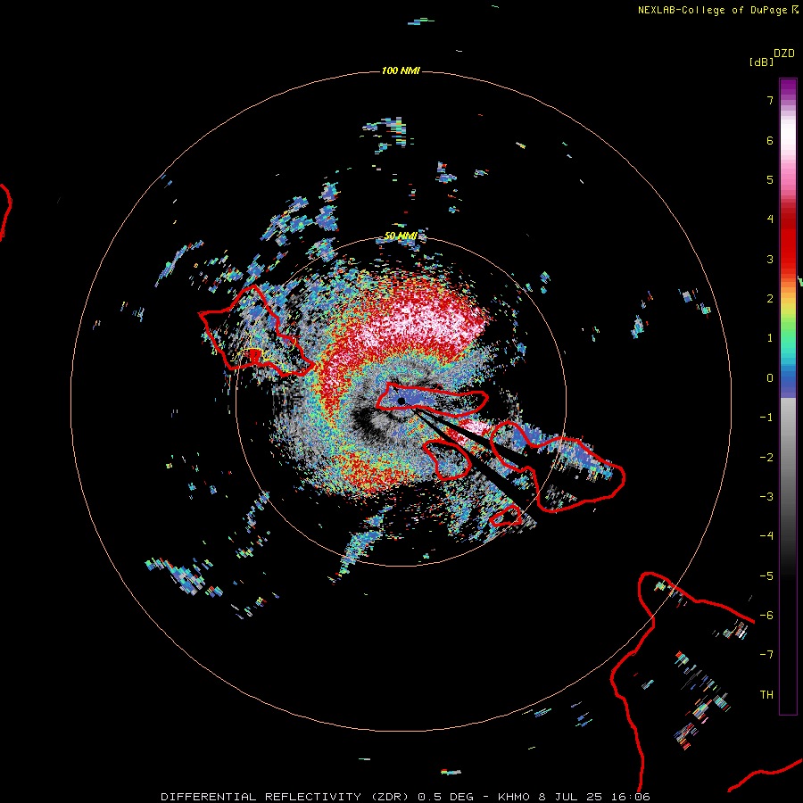Image resolution: width=803 pixels, height=803 pixels.
Task: Select the -1 dB tick on the legend
Action: [766, 418]
